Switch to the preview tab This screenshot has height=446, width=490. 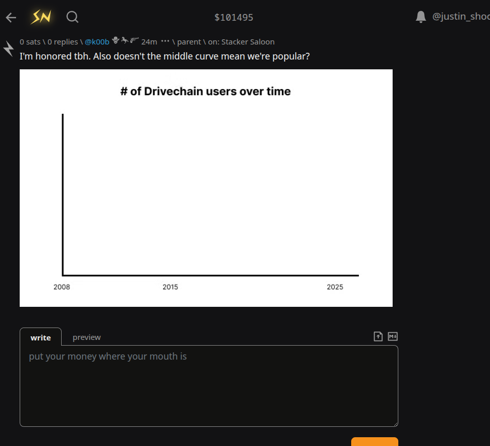[87, 337]
